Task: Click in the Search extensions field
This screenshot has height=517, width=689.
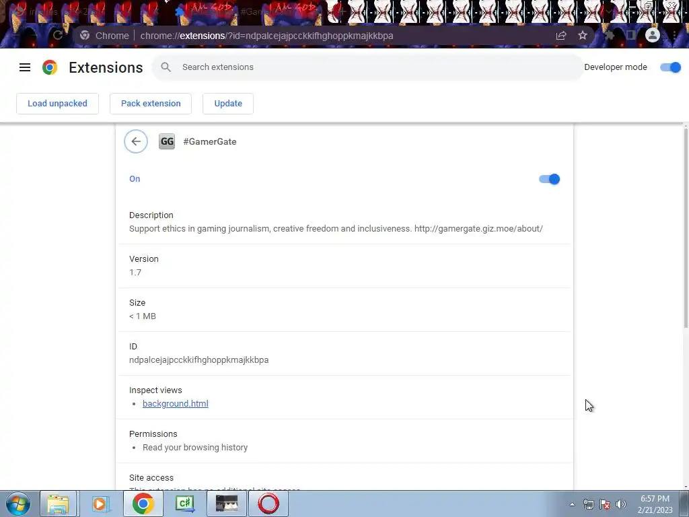Action: (367, 67)
